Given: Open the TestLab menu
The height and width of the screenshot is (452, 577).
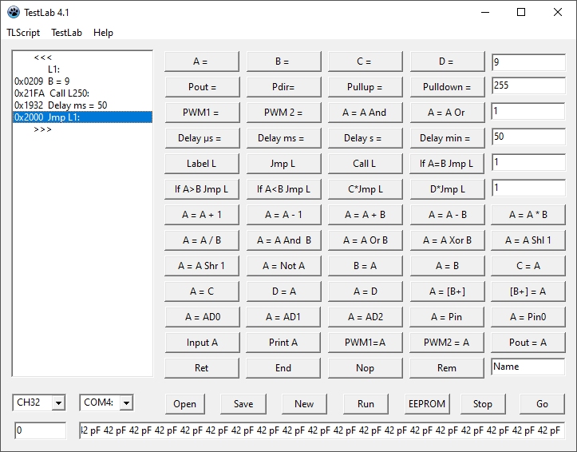Looking at the screenshot, I should pos(66,33).
